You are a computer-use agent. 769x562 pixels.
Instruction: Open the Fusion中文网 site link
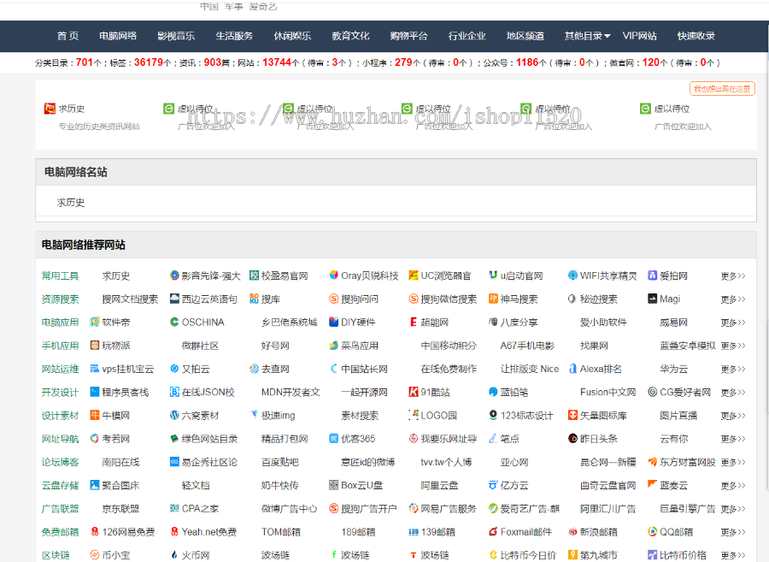(x=608, y=392)
